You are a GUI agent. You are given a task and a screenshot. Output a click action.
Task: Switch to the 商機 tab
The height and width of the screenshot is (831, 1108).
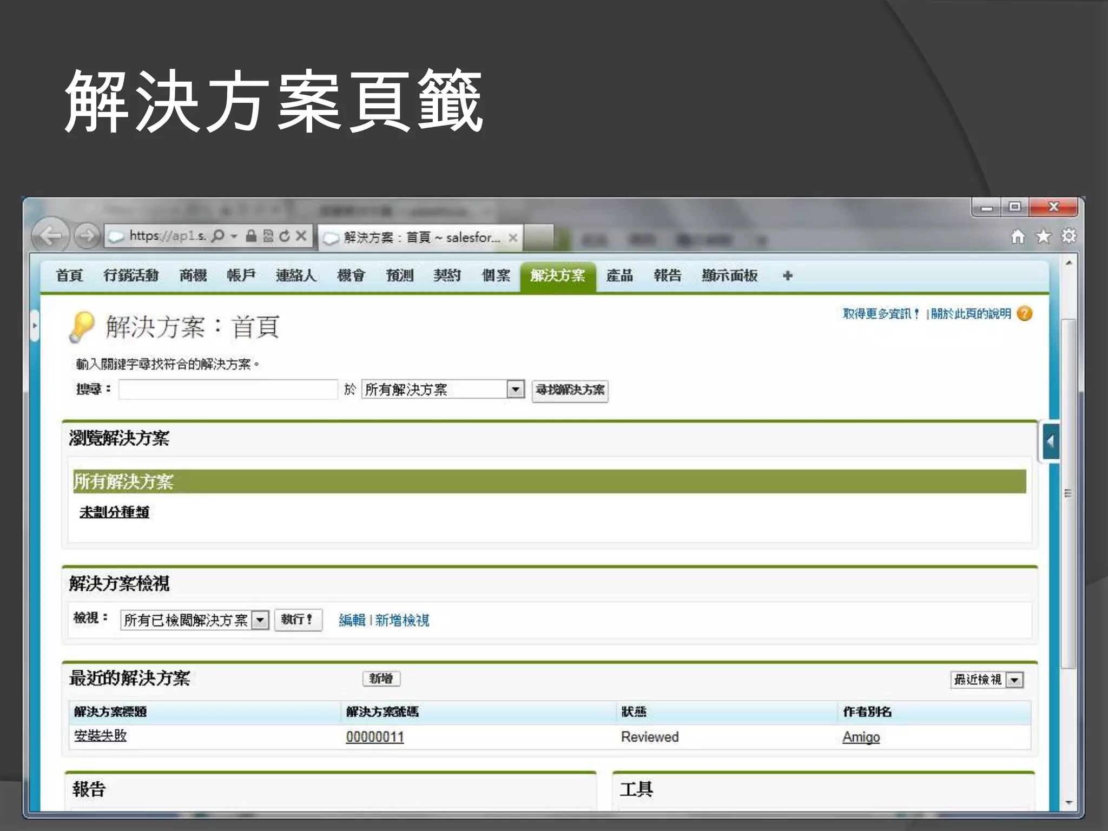click(x=193, y=276)
